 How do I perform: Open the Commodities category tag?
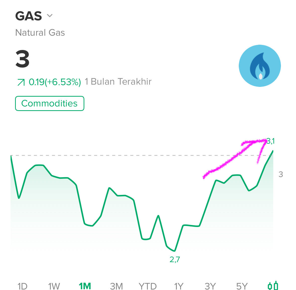pos(50,103)
